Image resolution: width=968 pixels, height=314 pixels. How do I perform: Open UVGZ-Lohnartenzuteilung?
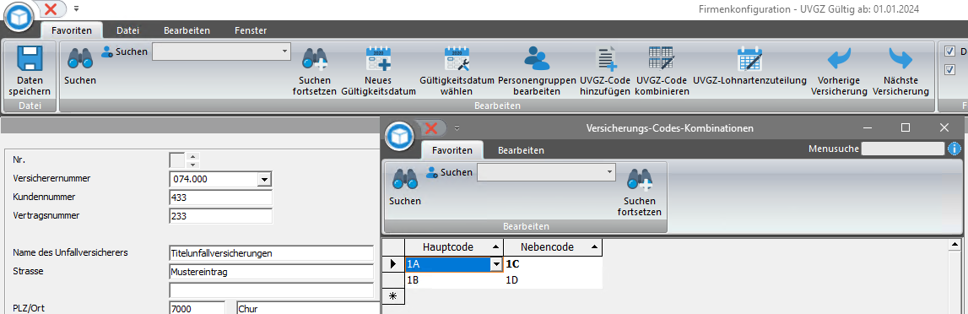[750, 60]
